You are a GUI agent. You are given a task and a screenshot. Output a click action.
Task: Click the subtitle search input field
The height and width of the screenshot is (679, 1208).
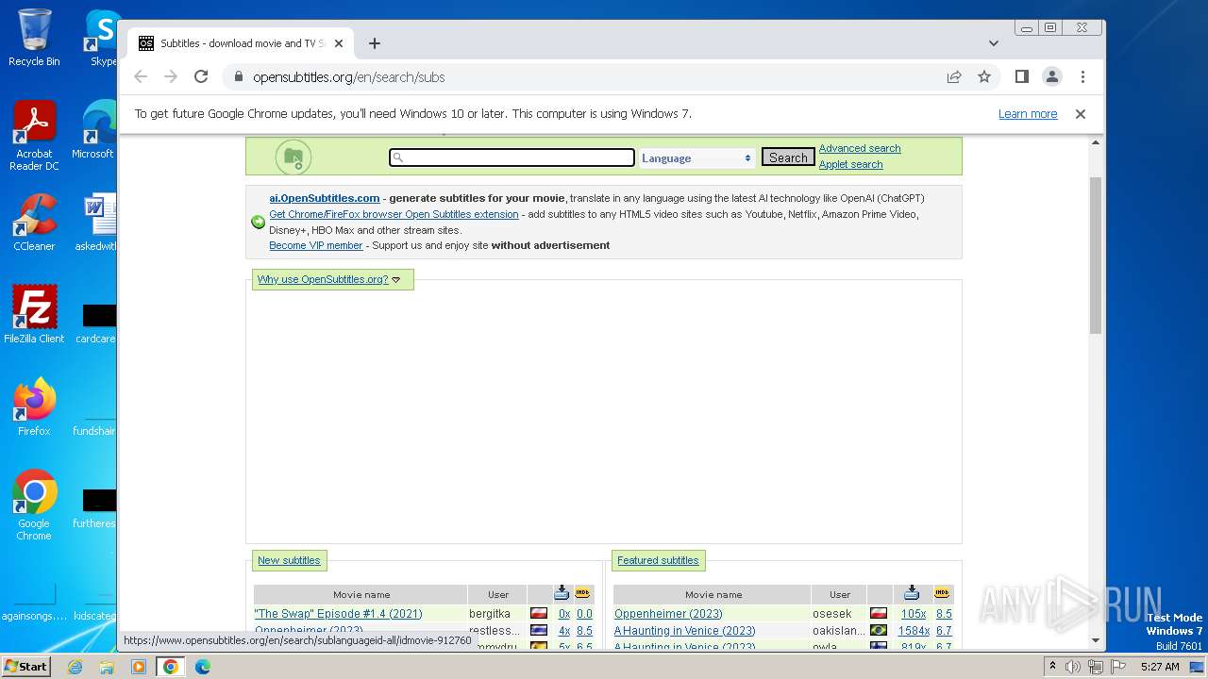(x=512, y=157)
